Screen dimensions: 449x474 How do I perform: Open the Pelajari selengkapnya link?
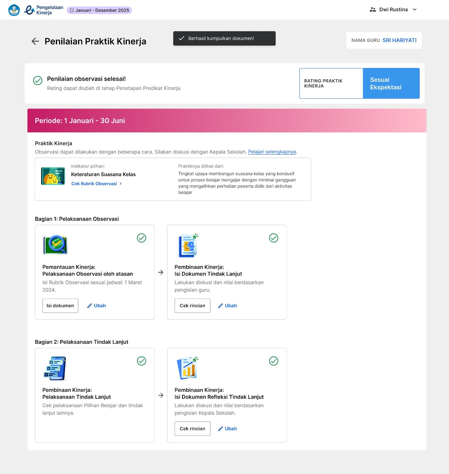(272, 152)
